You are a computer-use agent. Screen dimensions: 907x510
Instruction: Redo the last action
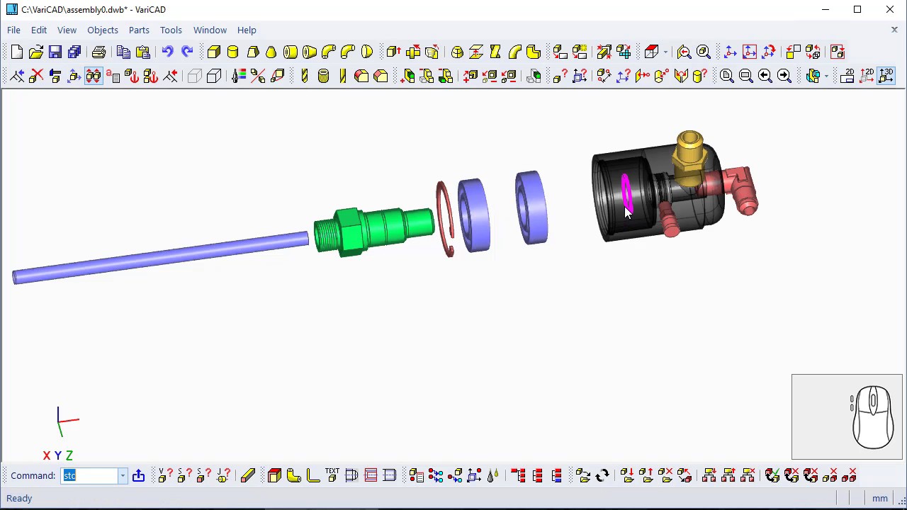(187, 52)
